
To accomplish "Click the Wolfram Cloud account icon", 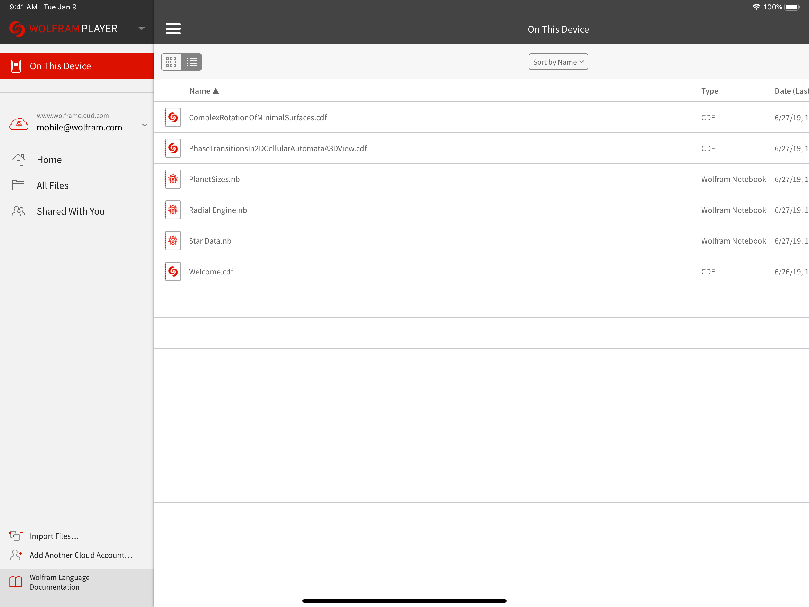I will click(x=19, y=124).
